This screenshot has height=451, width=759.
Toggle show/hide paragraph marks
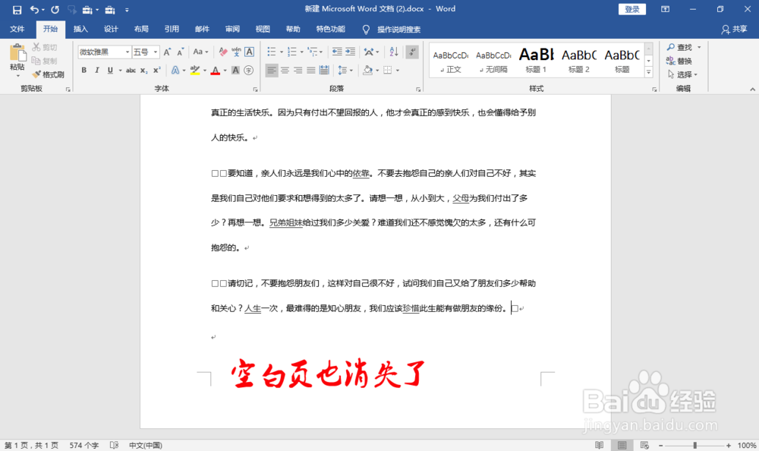pyautogui.click(x=412, y=52)
